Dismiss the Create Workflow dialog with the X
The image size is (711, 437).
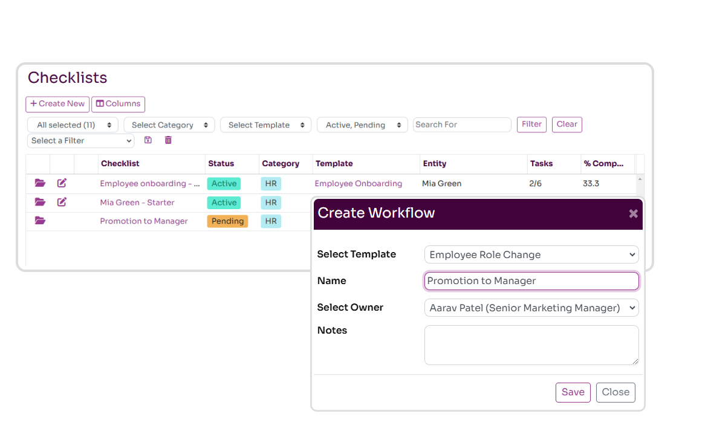[633, 213]
